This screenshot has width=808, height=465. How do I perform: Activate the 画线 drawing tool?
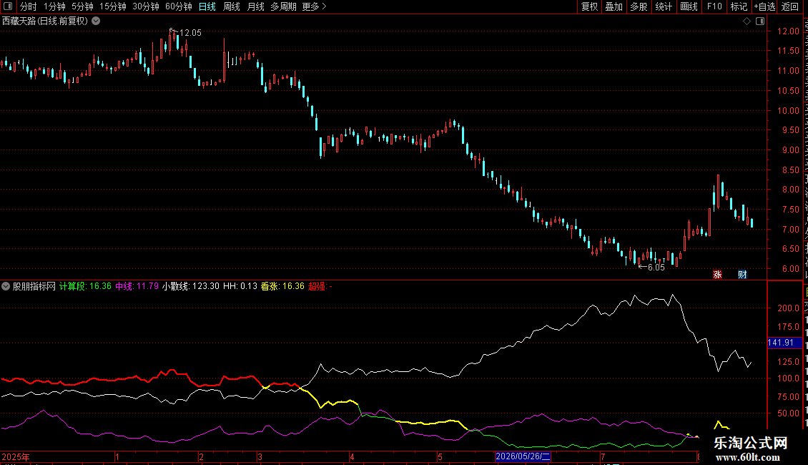[x=689, y=6]
